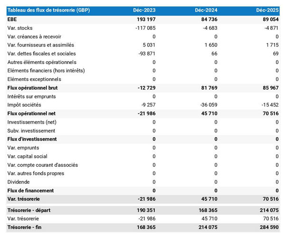Select the Déc-2024 column header
This screenshot has height=242, width=285.
coord(206,10)
